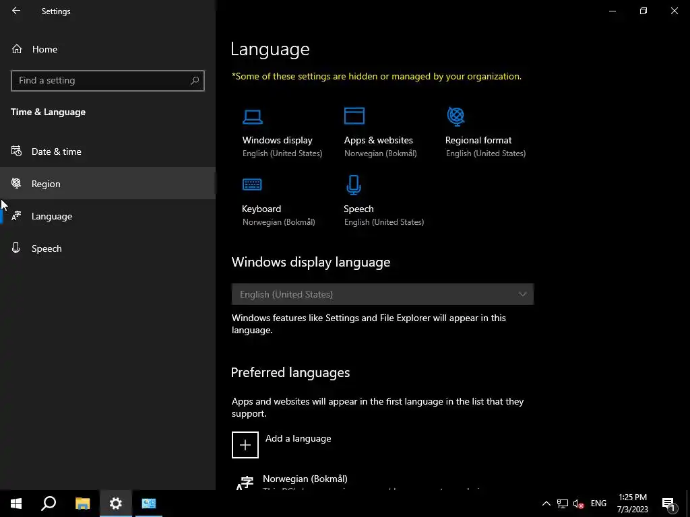The width and height of the screenshot is (690, 517).
Task: Click the muted volume icon in tray
Action: [x=578, y=504]
